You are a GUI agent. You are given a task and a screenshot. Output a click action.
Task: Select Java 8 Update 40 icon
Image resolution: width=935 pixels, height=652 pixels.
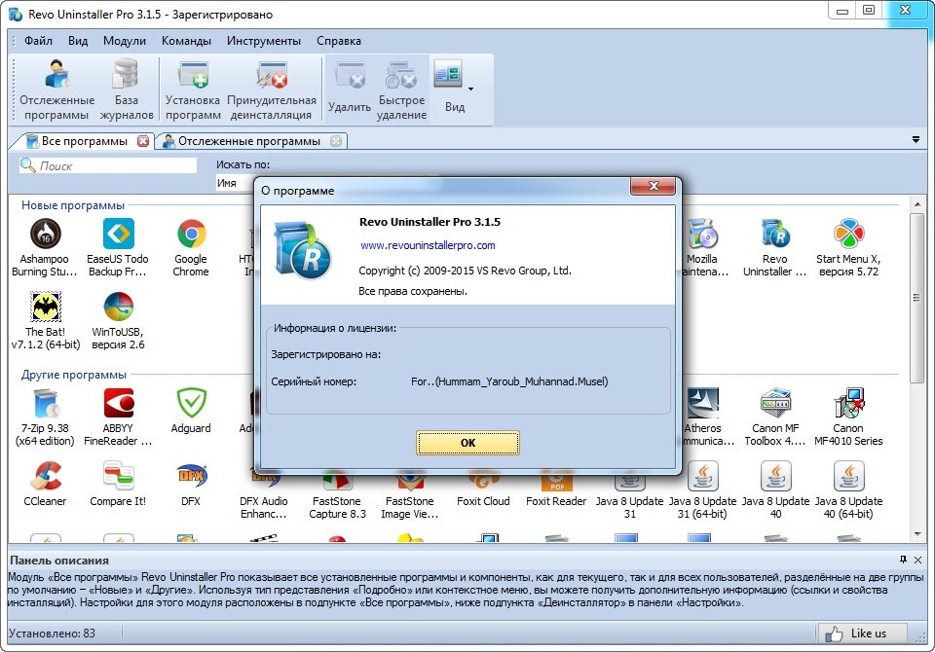coord(775,476)
